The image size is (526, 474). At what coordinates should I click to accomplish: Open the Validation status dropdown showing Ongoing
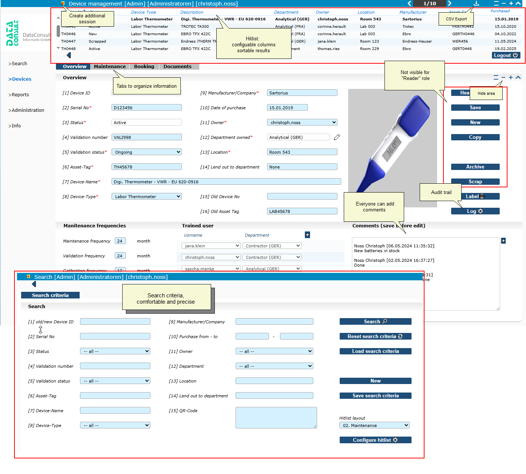pyautogui.click(x=146, y=152)
